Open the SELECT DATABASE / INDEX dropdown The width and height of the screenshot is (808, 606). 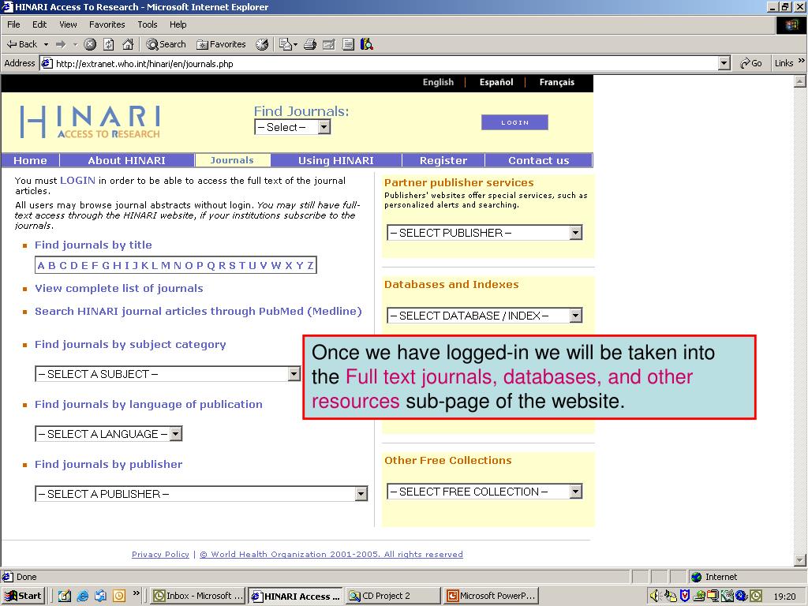[484, 316]
